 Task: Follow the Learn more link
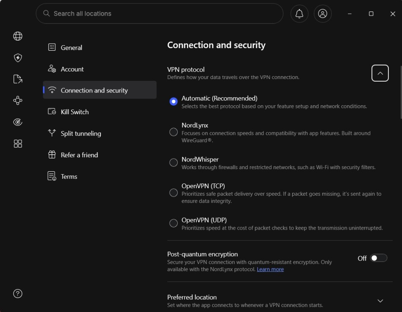[270, 269]
